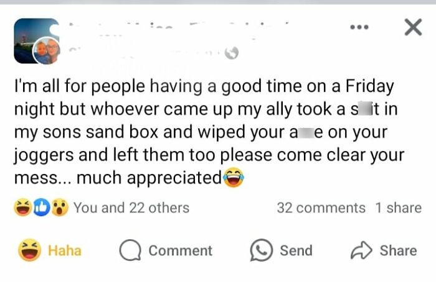Click the Messenger Send icon
This screenshot has height=282, width=436.
pos(261,250)
